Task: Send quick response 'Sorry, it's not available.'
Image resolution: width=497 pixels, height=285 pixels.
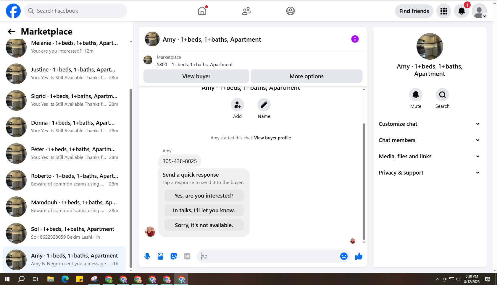Action: [204, 225]
